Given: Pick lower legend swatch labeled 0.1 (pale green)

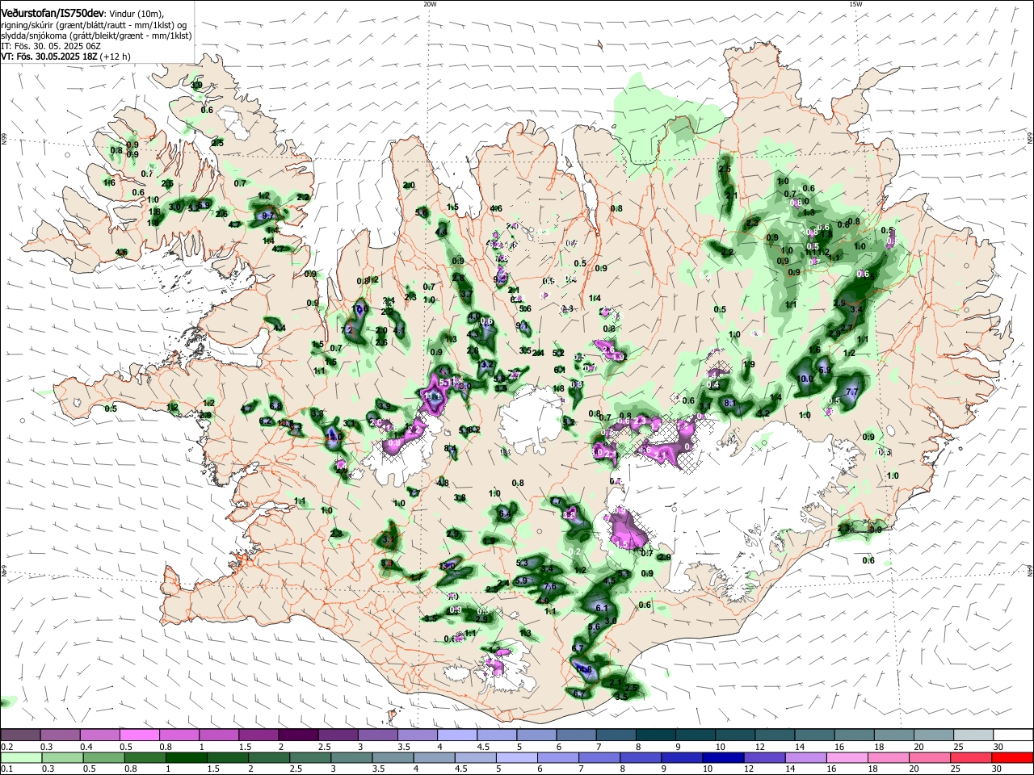Looking at the screenshot, I should [x=20, y=757].
